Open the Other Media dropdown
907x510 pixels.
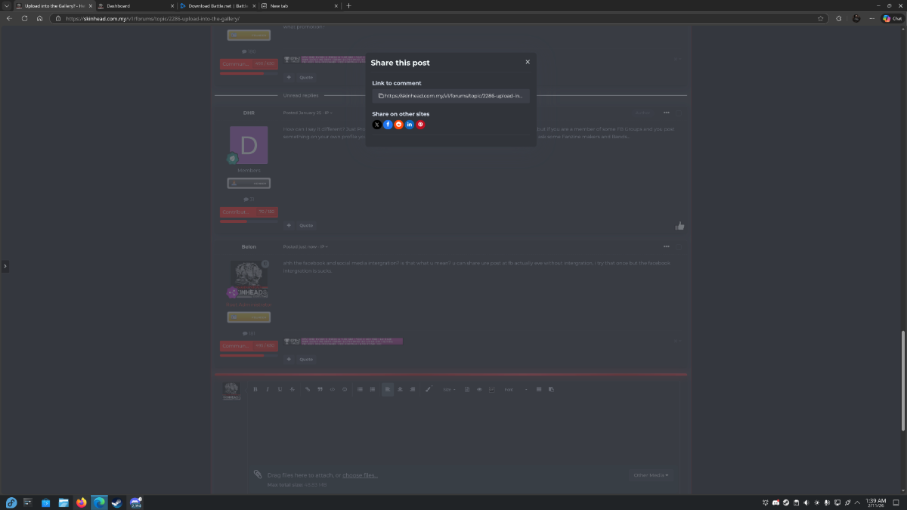coord(650,475)
